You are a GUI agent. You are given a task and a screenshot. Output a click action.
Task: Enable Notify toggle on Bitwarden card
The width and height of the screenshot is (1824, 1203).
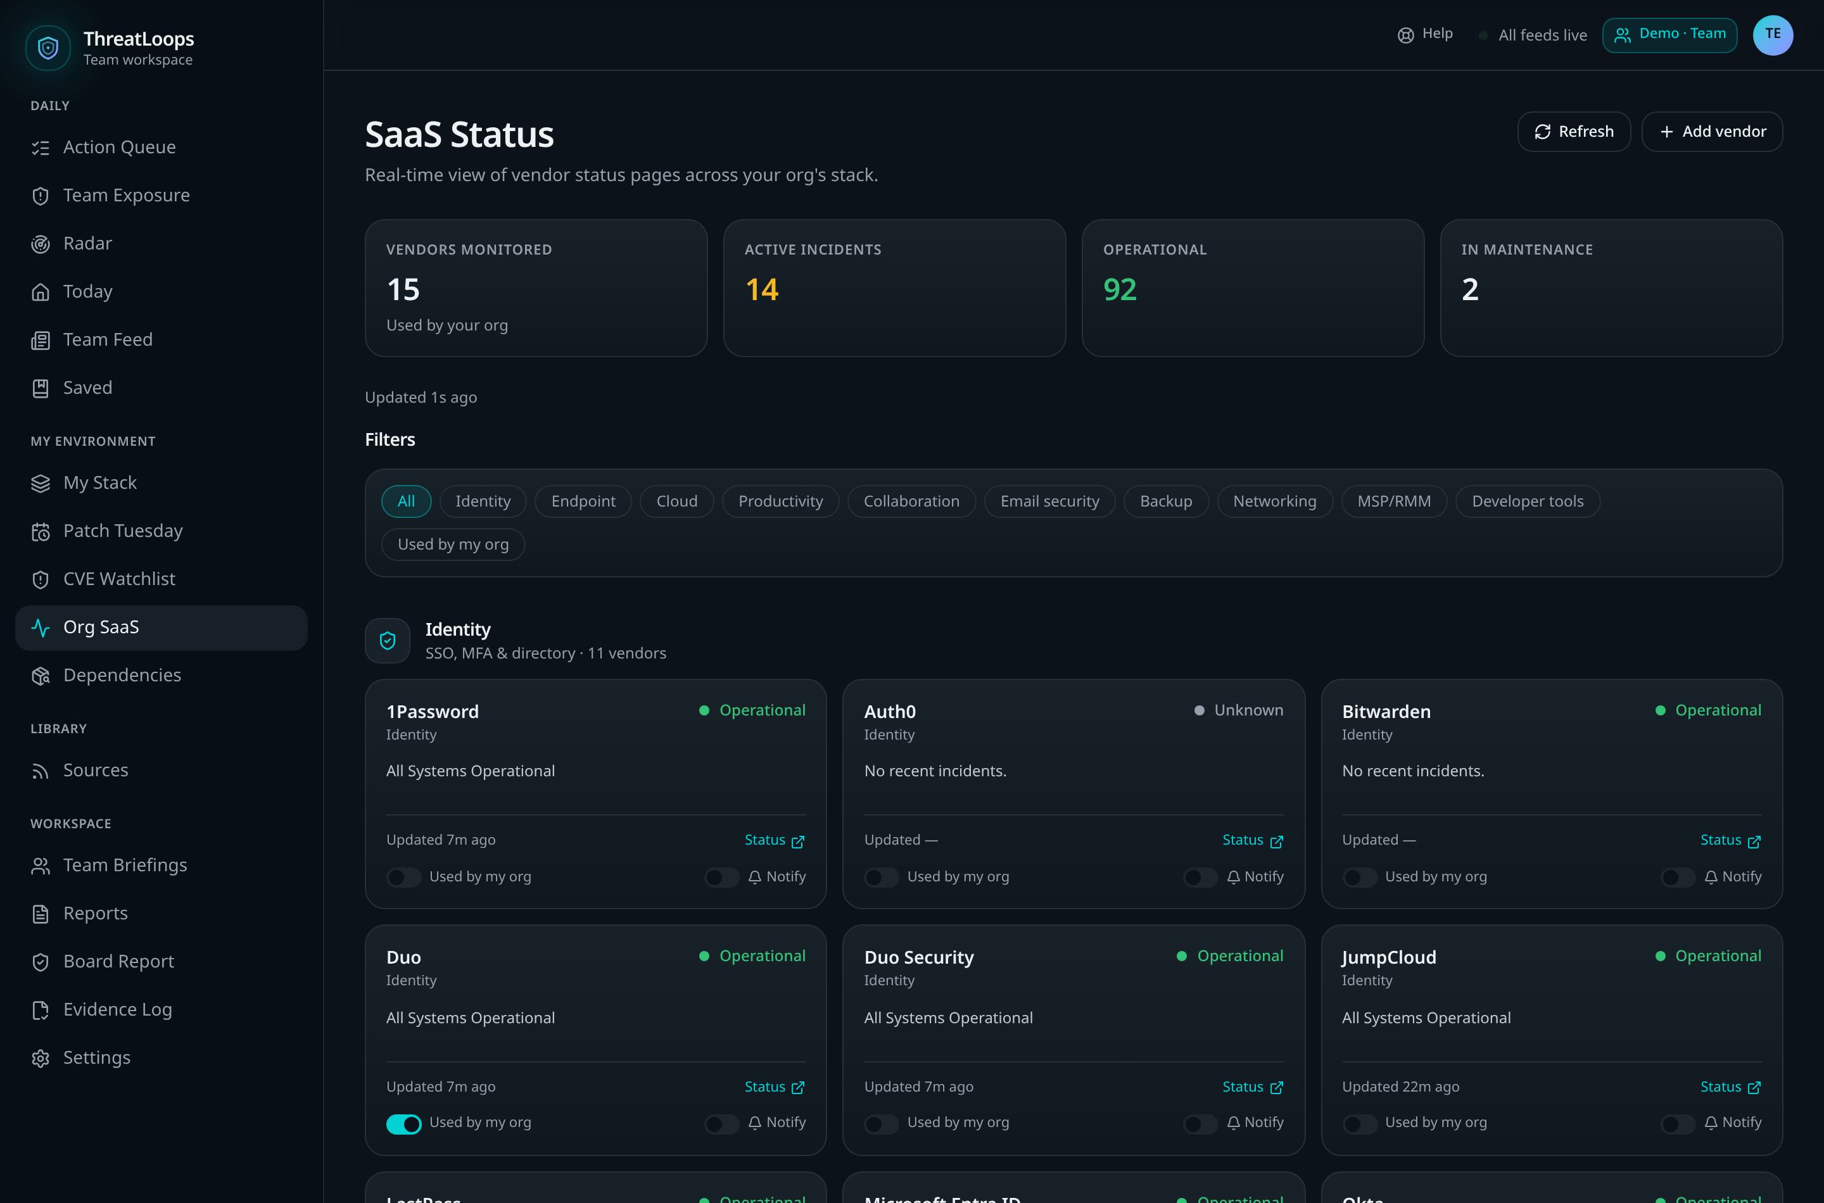1678,878
